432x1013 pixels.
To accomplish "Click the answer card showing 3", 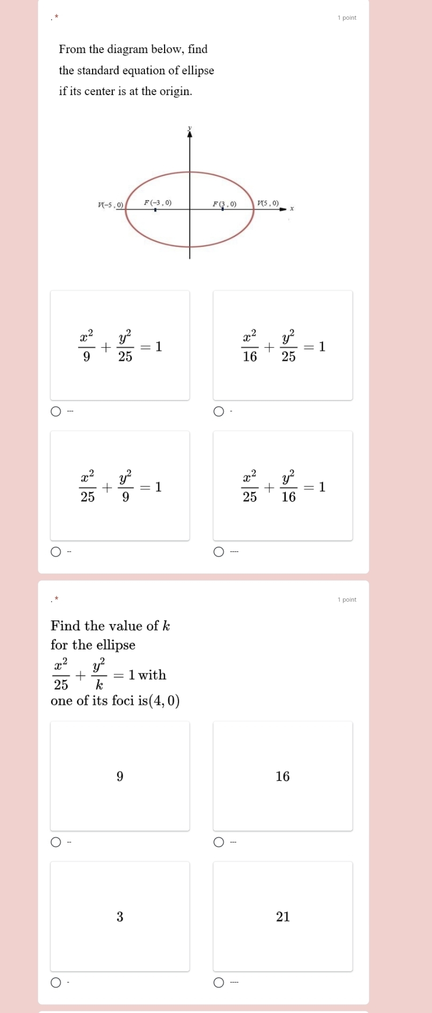I will point(120,916).
